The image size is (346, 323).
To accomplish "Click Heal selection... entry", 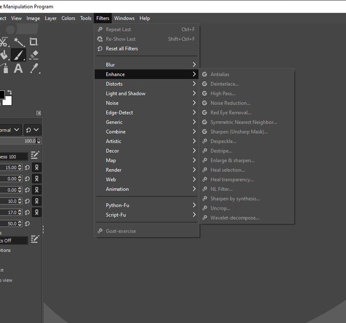I will 247,170.
